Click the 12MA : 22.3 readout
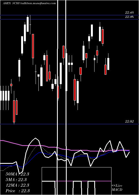This screenshot has height=195, width=139. [17, 185]
